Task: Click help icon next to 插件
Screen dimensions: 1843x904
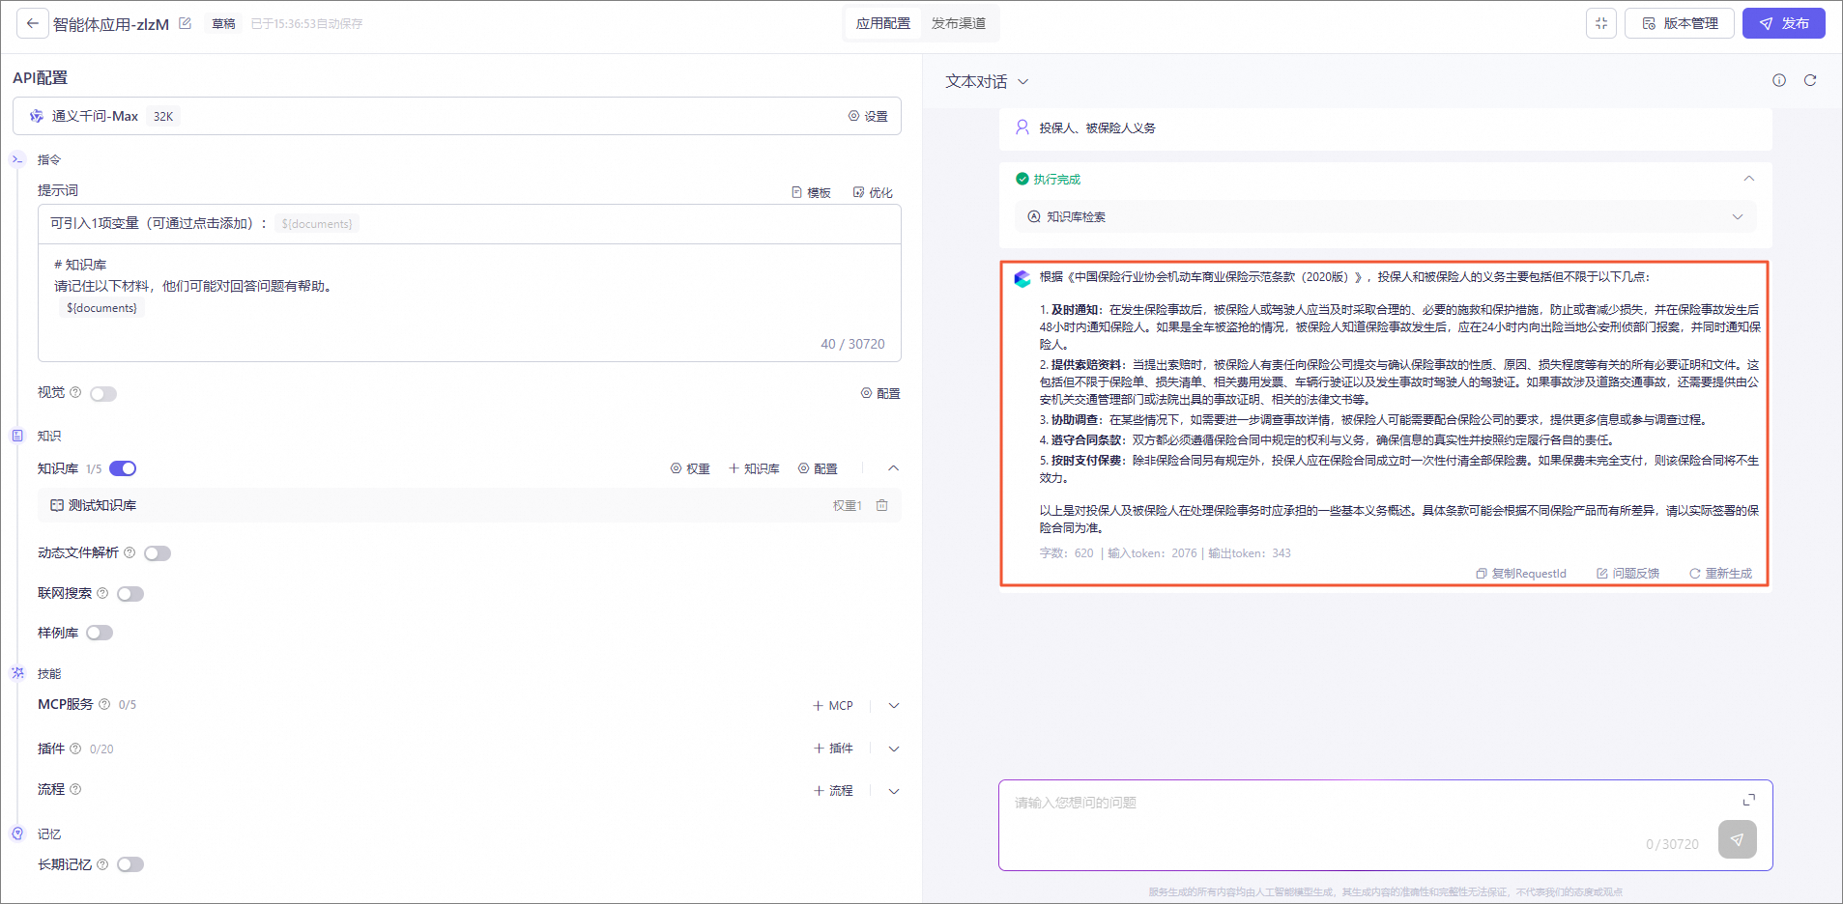Action: pyautogui.click(x=75, y=749)
